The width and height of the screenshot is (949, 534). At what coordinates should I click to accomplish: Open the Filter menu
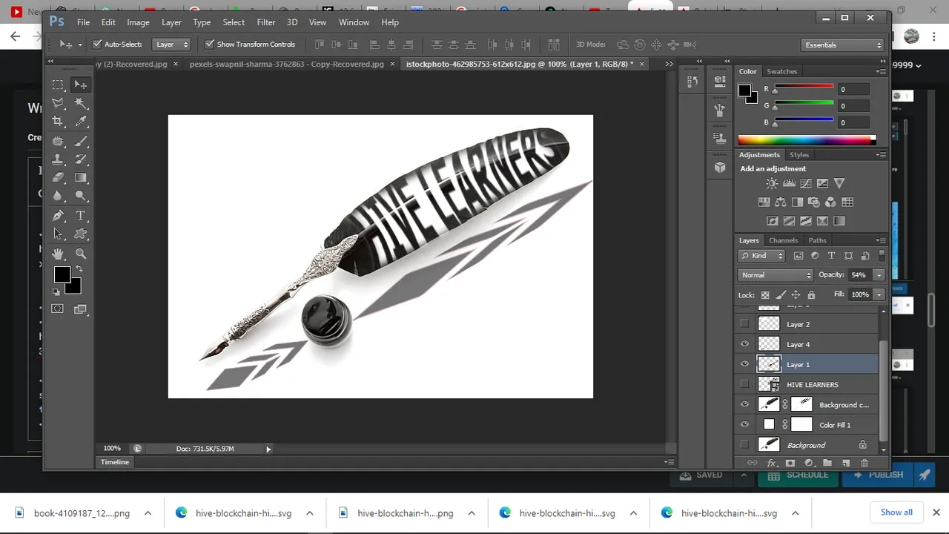tap(265, 22)
